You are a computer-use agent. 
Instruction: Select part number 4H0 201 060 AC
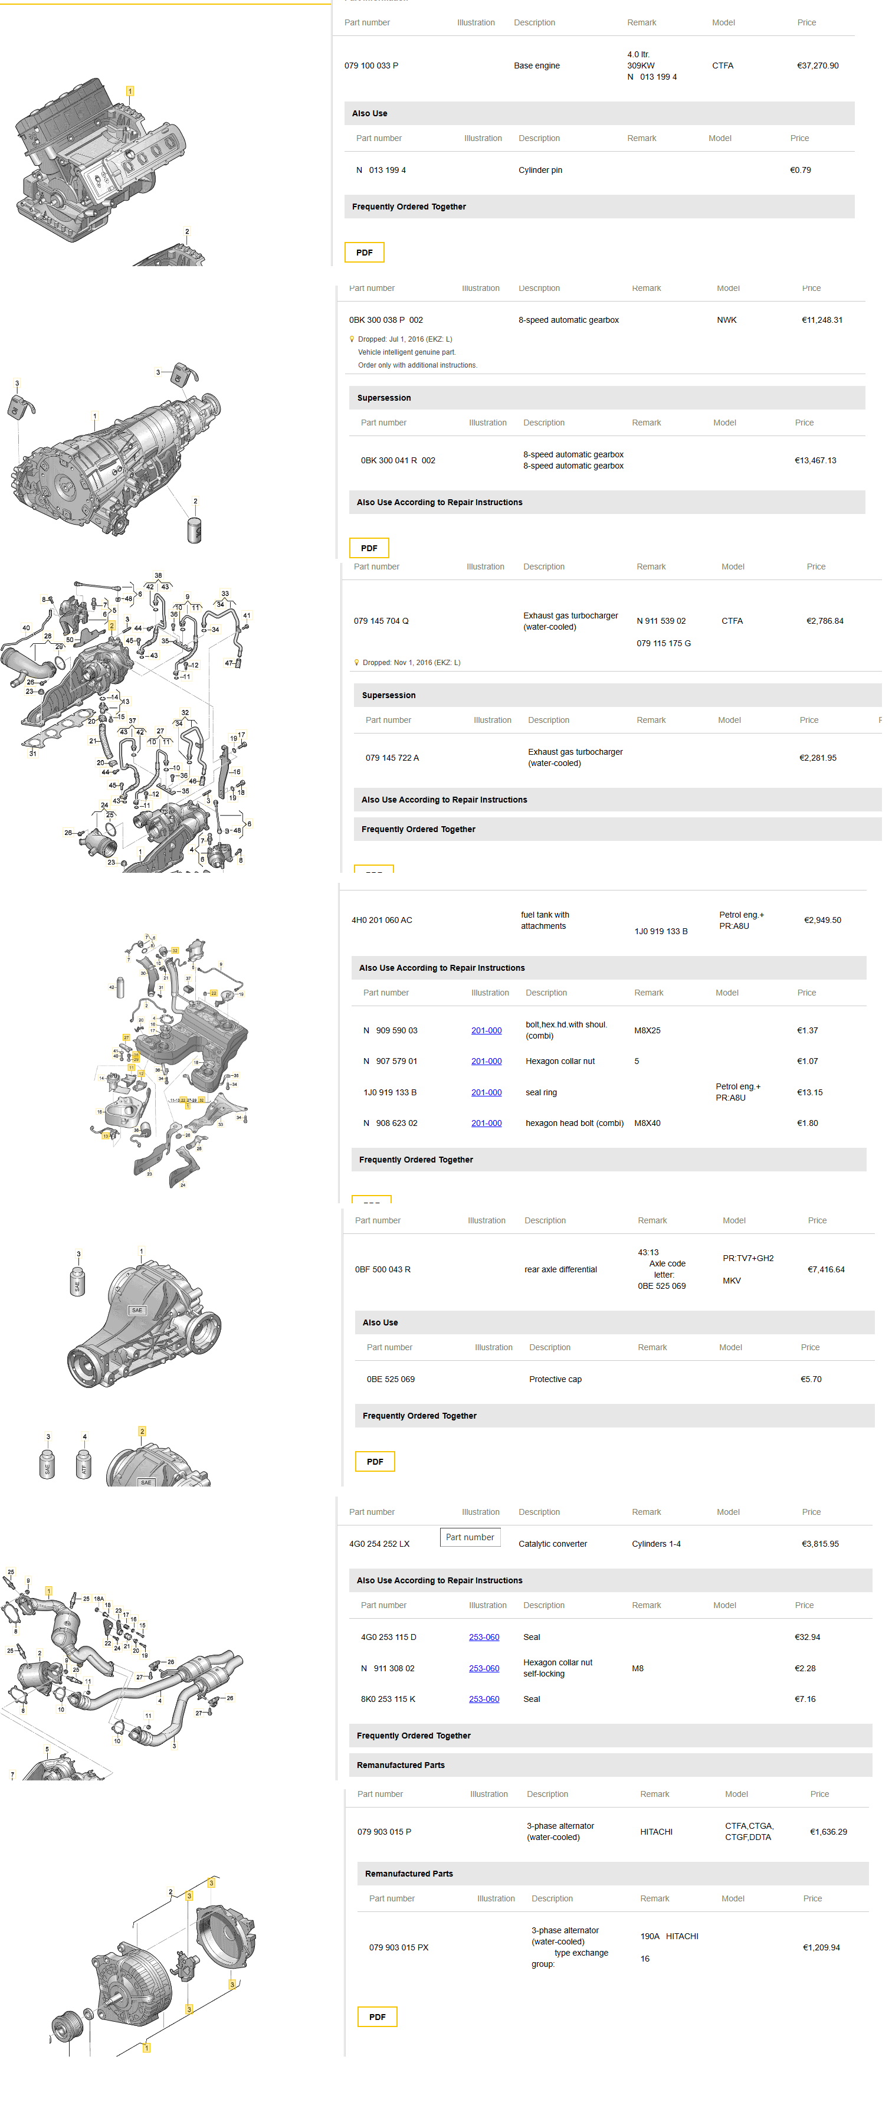tap(382, 921)
